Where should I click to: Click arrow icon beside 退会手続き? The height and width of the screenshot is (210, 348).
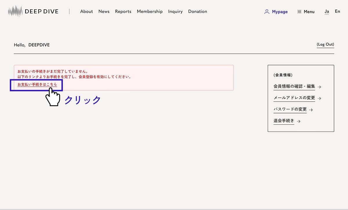(x=299, y=121)
